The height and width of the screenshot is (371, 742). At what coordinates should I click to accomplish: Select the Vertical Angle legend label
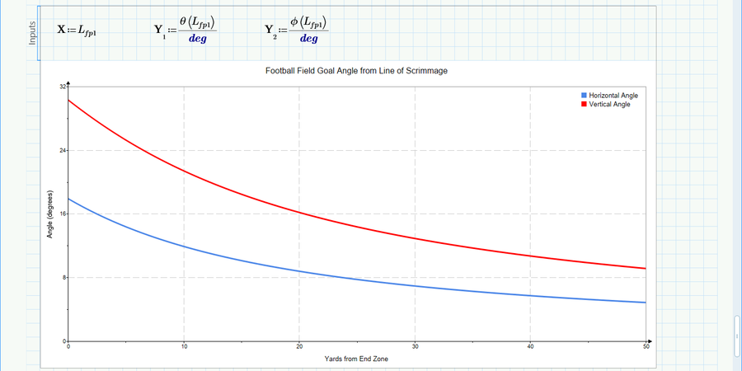coord(610,105)
